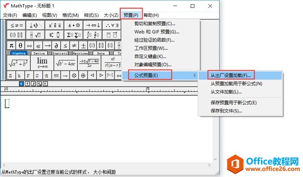Screen dimensions: 303x177
Task: Open the summation templates palette
Action: coord(74,35)
